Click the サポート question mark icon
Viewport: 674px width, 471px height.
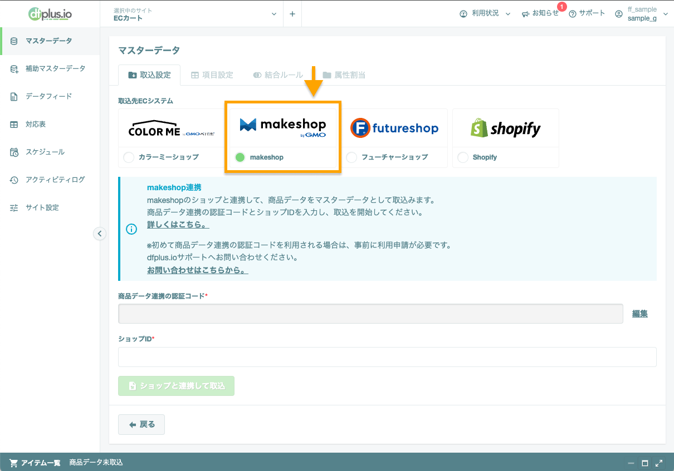[572, 14]
